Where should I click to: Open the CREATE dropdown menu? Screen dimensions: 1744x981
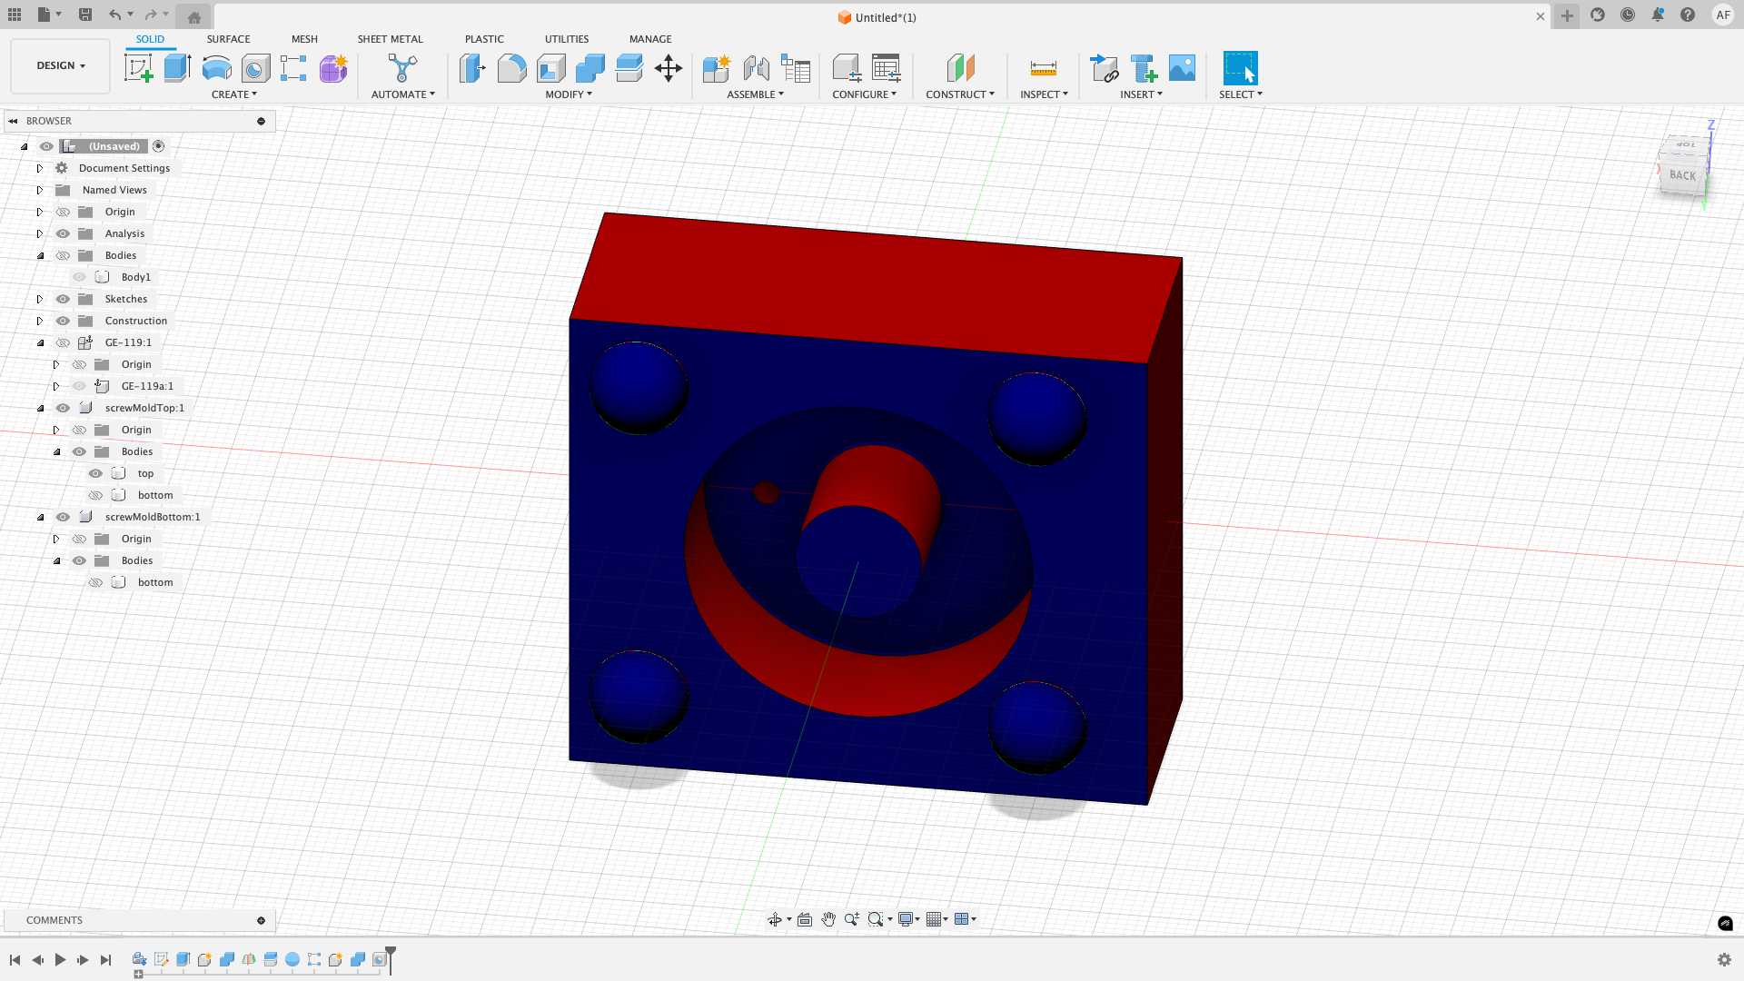tap(234, 94)
